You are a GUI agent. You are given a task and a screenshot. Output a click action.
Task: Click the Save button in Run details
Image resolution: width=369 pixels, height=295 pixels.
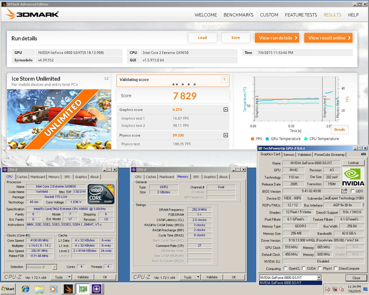(x=236, y=38)
